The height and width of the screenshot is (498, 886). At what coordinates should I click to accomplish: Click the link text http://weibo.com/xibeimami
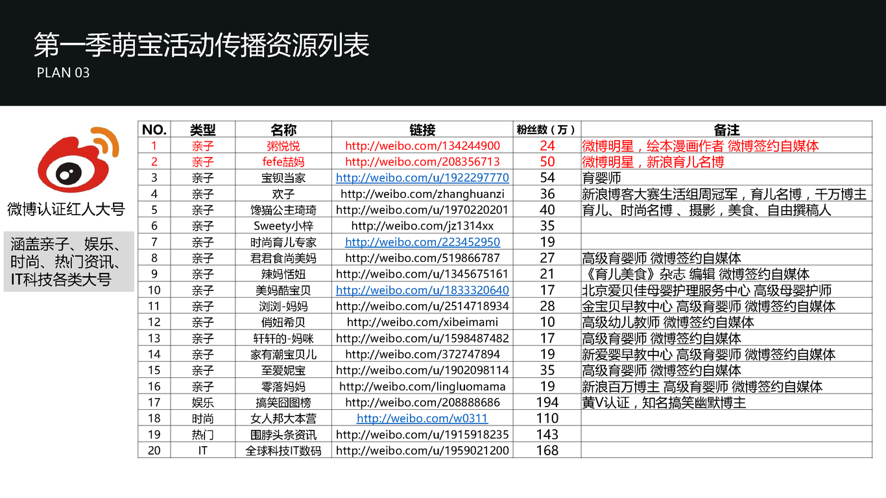422,322
